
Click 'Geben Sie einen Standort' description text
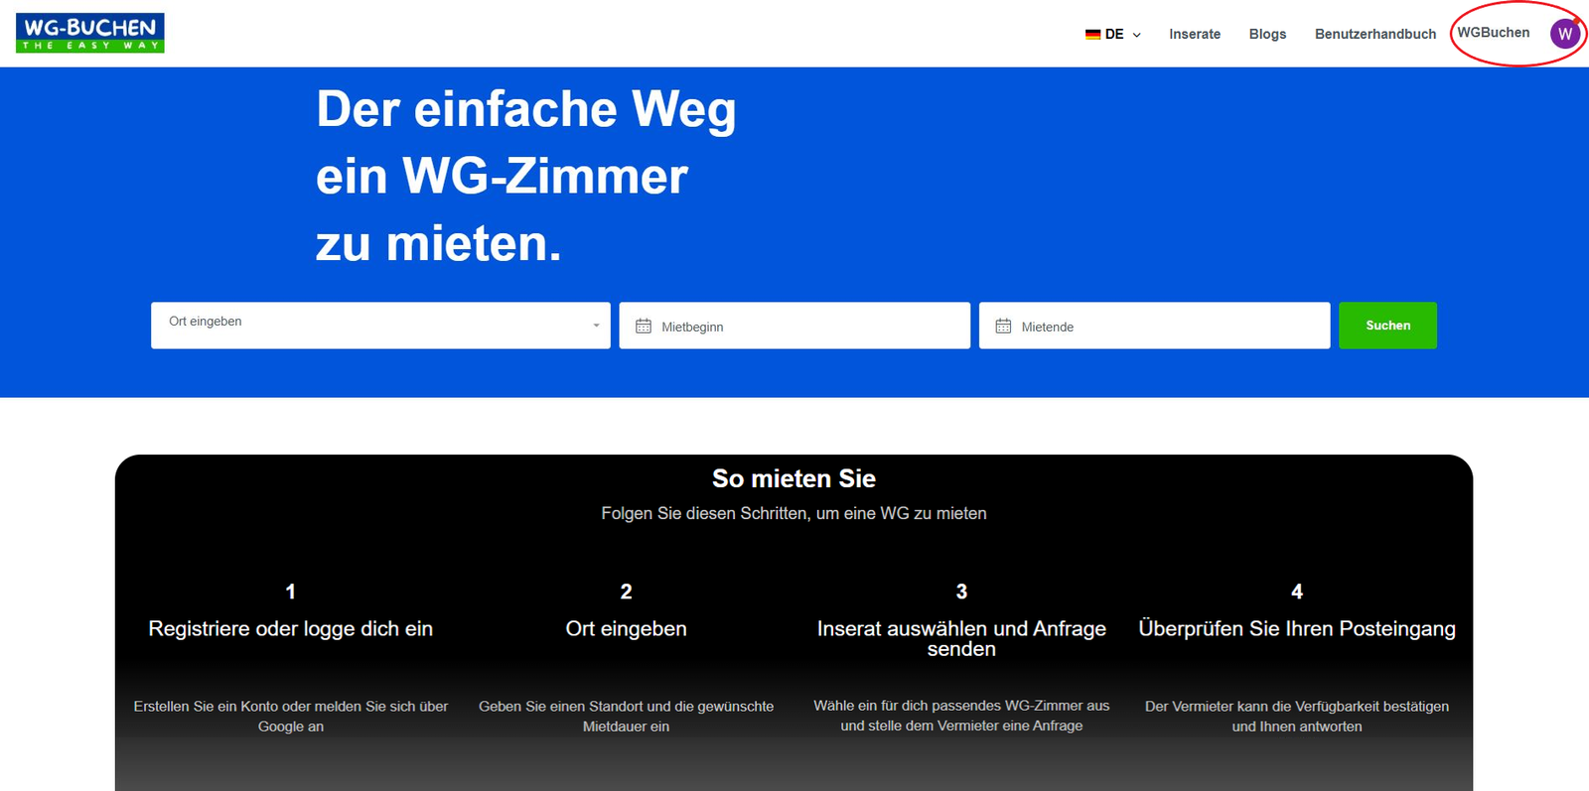point(626,717)
